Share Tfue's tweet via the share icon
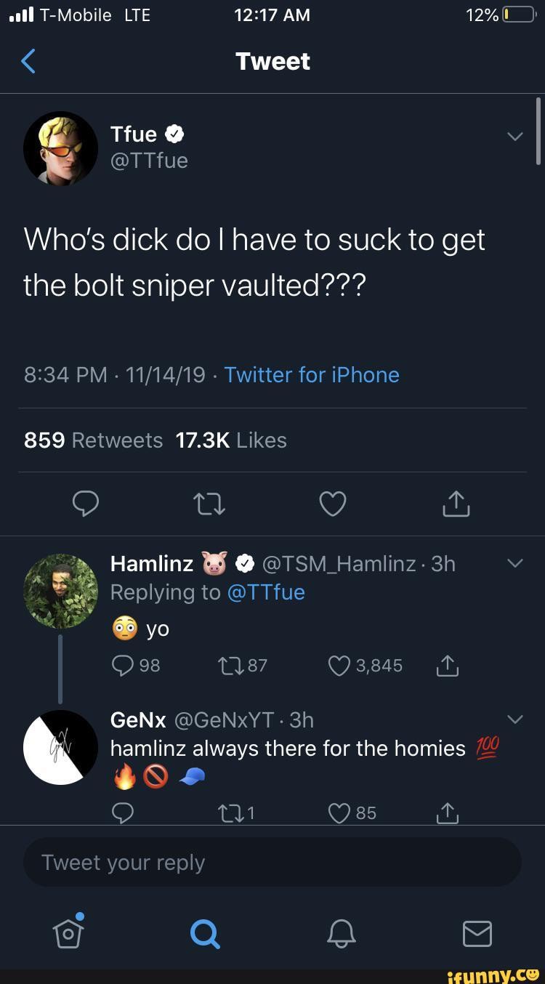This screenshot has width=545, height=984. click(x=455, y=503)
